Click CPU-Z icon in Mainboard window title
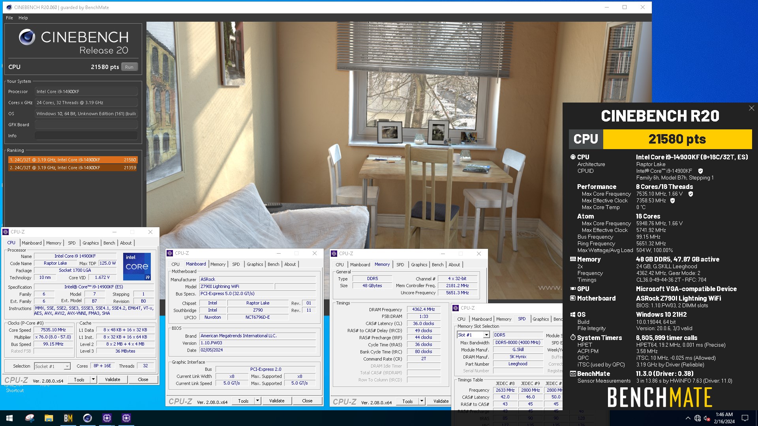 170,253
